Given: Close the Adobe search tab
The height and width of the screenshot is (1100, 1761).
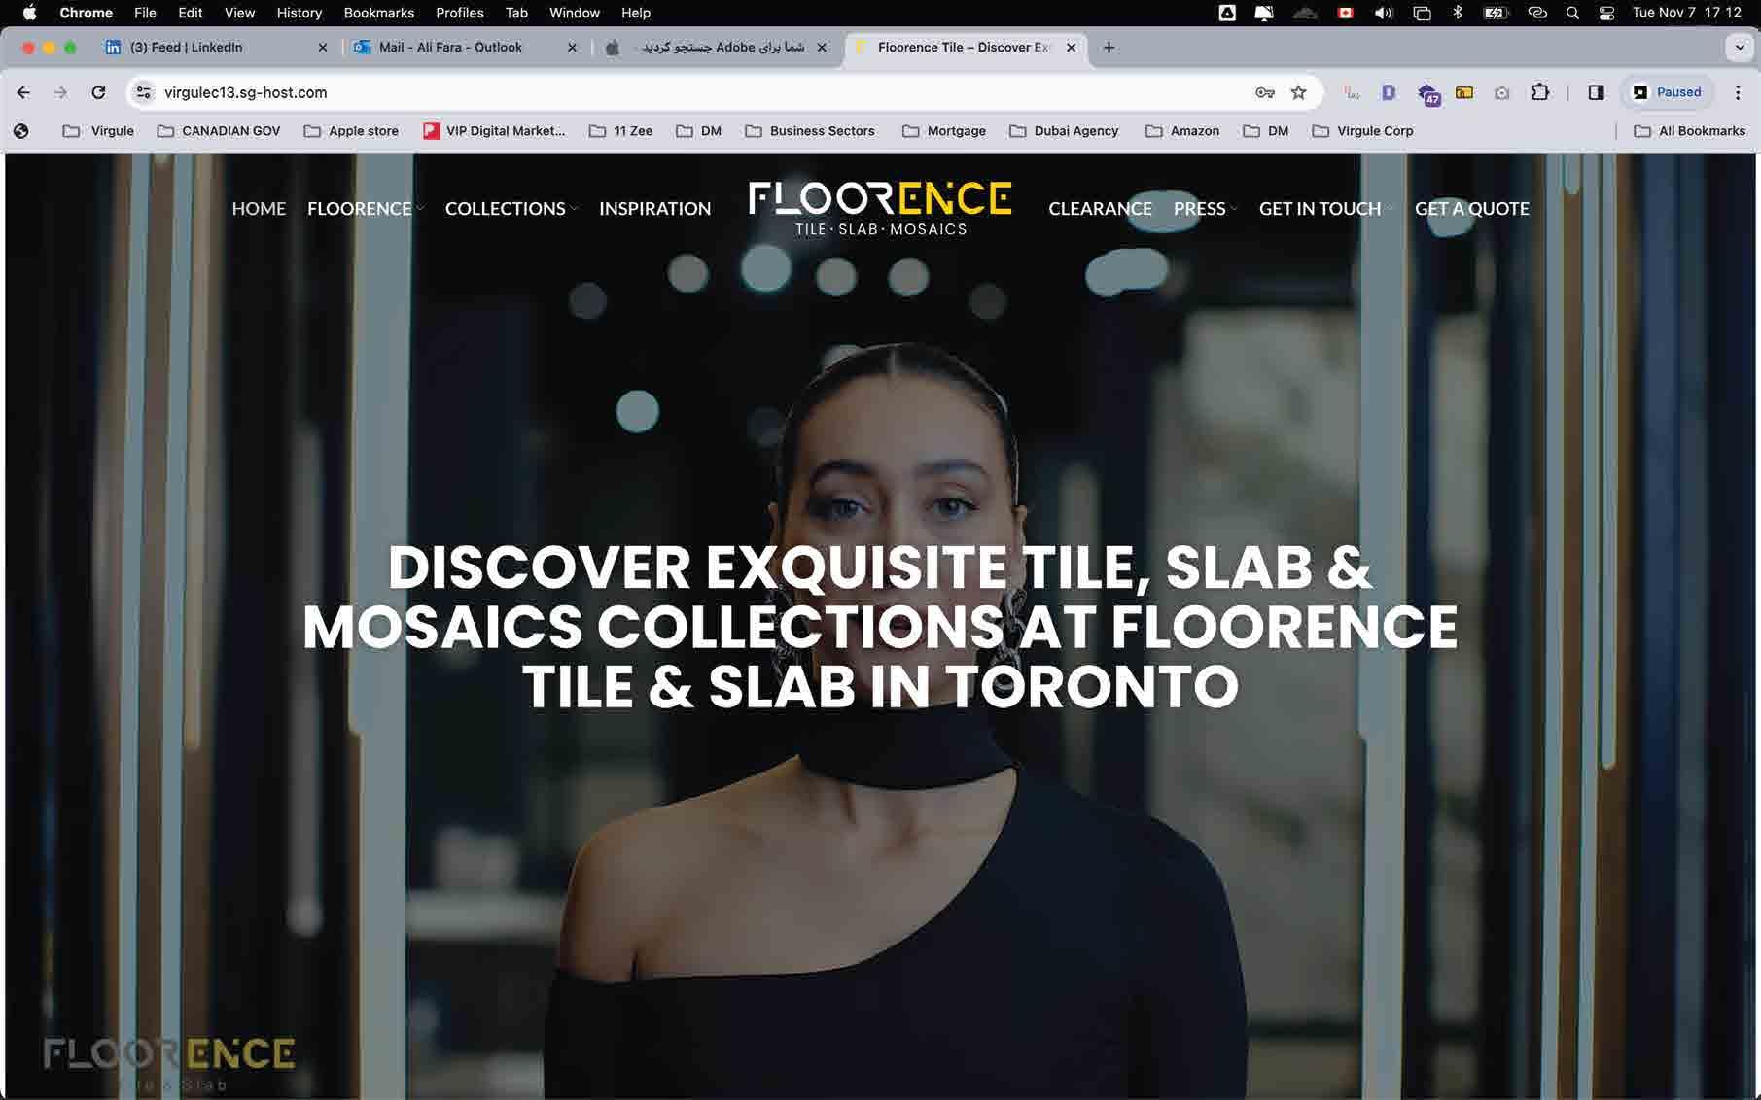Looking at the screenshot, I should pyautogui.click(x=822, y=47).
